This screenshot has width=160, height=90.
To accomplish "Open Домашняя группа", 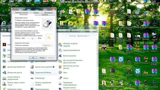I will pyautogui.click(x=12, y=72).
